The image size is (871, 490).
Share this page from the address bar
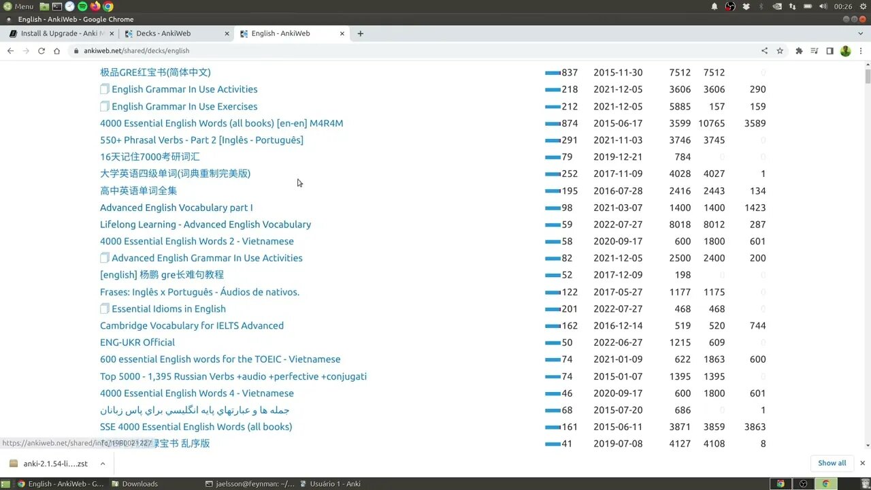coord(764,51)
